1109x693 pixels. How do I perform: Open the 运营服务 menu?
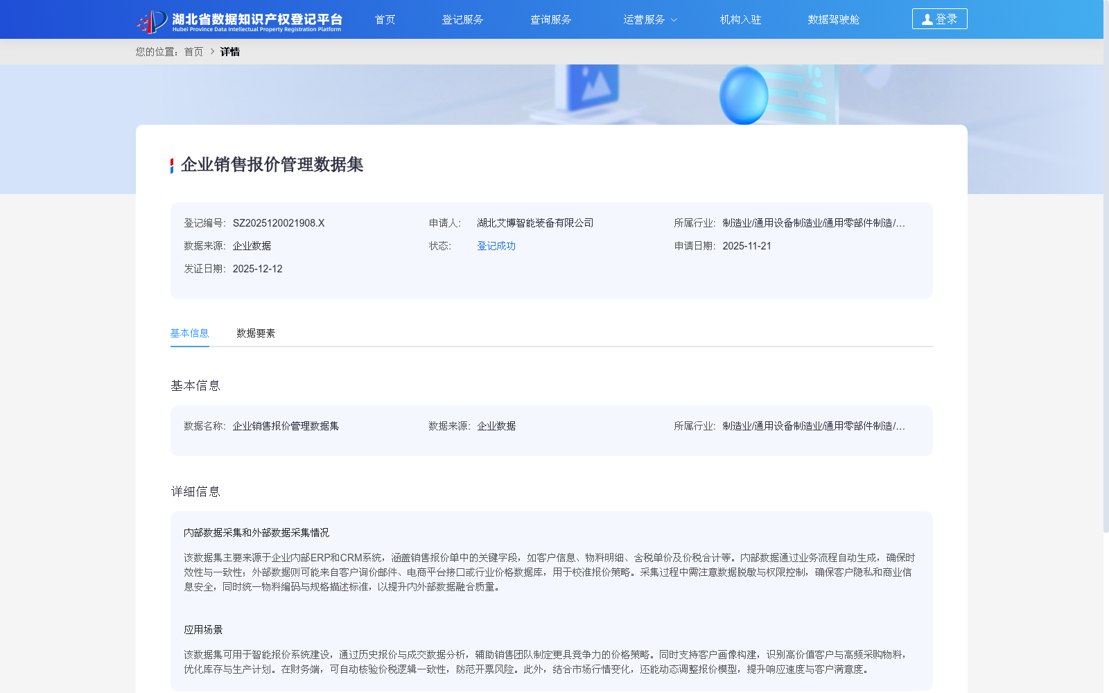(644, 19)
